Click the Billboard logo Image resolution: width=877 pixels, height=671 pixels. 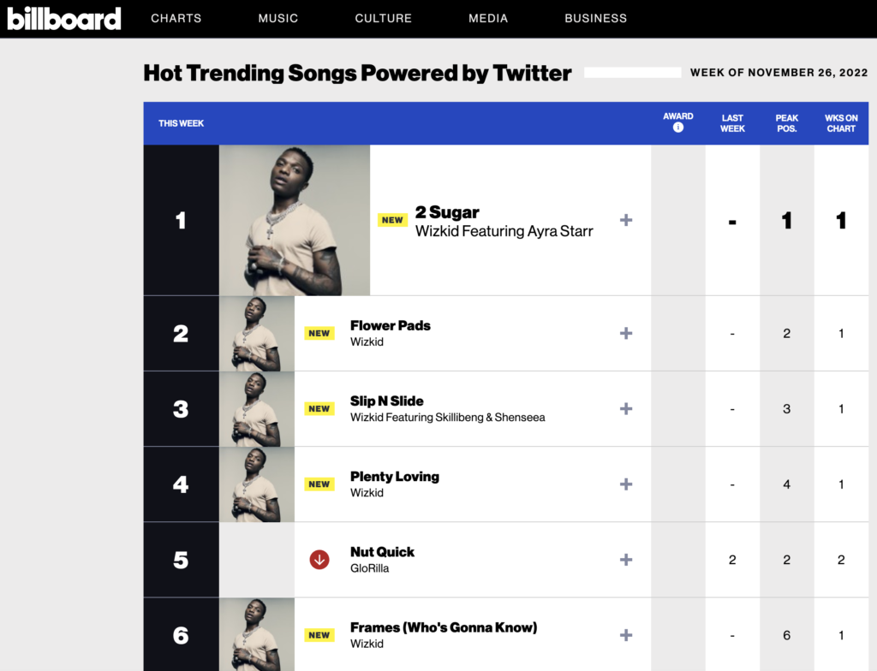click(63, 19)
